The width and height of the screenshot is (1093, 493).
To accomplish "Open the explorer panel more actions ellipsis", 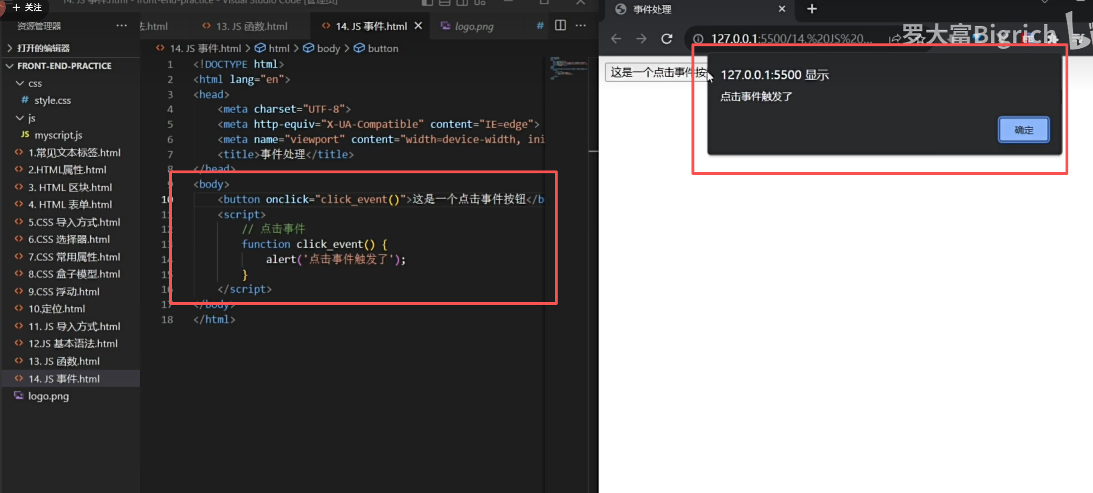I will coord(122,26).
